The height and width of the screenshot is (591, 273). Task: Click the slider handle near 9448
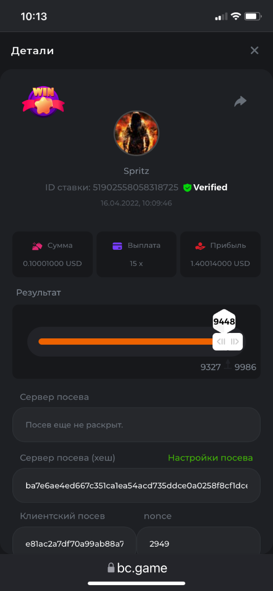(x=228, y=341)
